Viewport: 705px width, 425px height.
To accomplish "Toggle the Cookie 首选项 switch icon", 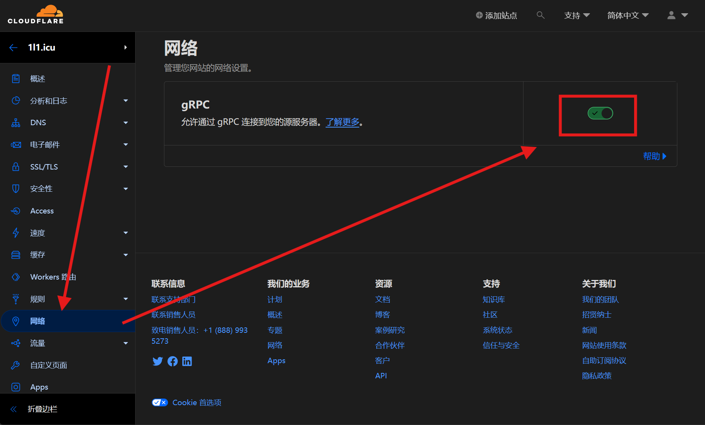I will [160, 402].
